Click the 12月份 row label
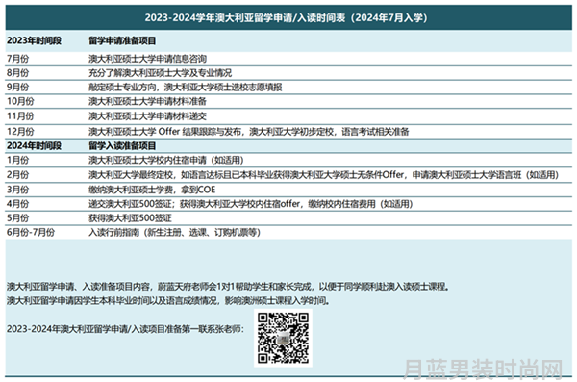 20,131
